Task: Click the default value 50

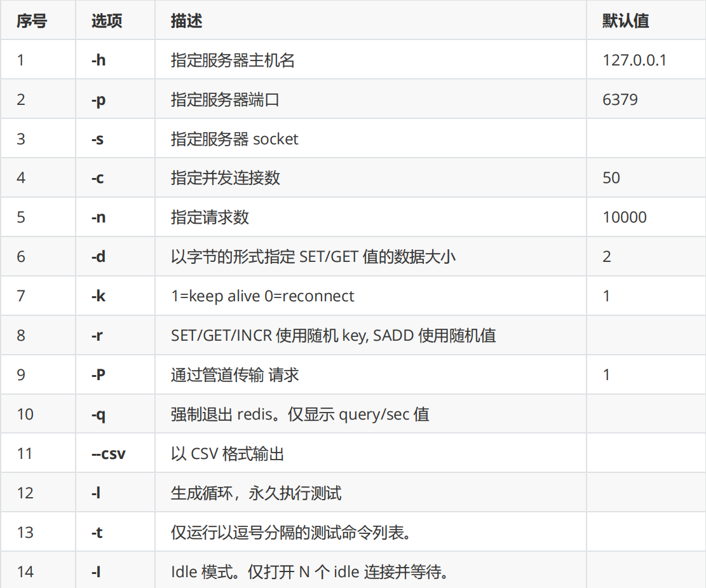Action: tap(611, 178)
